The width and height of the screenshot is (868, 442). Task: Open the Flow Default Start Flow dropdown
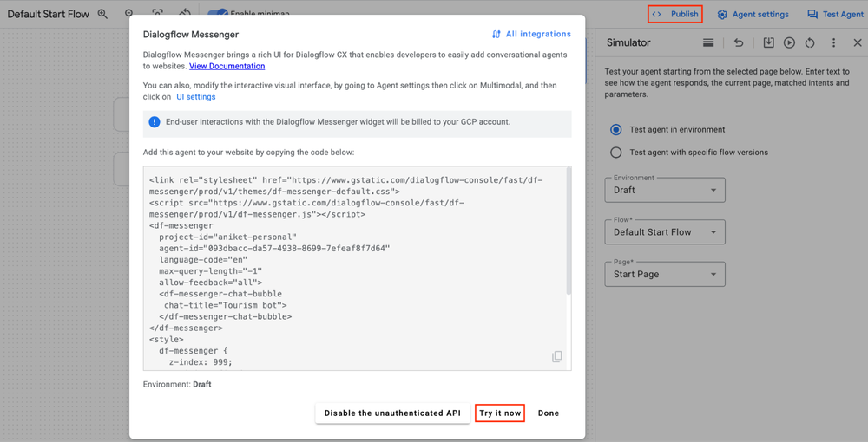point(665,232)
